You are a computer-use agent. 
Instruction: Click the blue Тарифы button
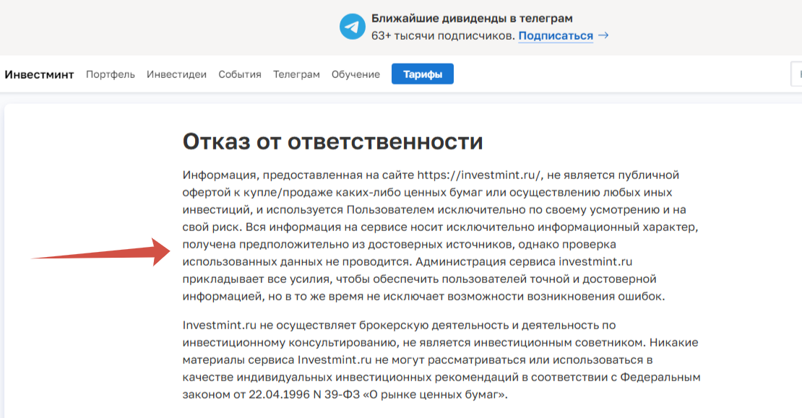pos(423,74)
